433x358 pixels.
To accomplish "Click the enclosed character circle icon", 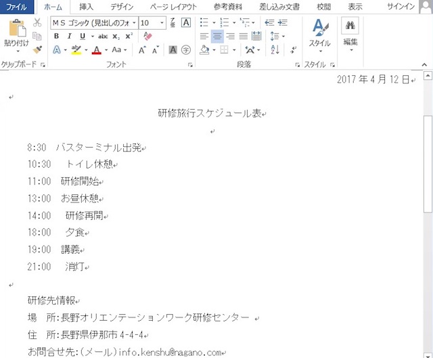I will [x=186, y=49].
